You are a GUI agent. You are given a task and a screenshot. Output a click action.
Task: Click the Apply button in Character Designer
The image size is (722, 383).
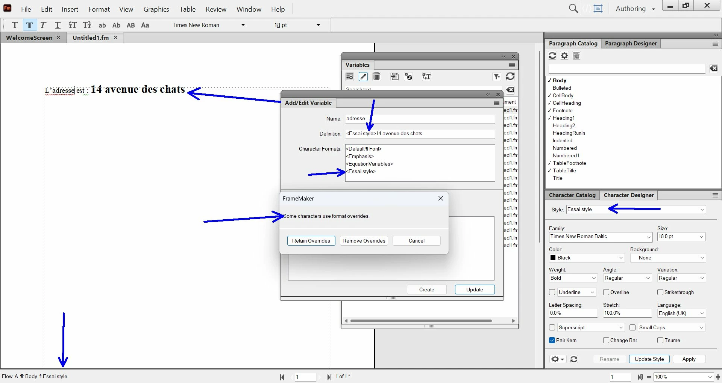[x=689, y=359]
